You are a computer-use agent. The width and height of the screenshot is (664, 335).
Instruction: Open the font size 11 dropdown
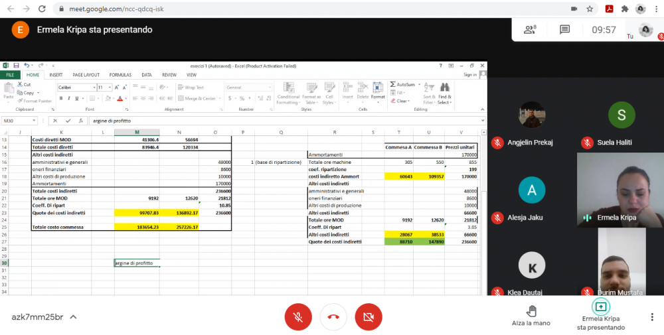[110, 88]
